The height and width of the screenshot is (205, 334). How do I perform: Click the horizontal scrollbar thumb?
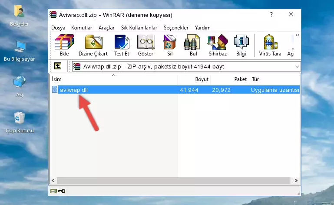(x=173, y=181)
